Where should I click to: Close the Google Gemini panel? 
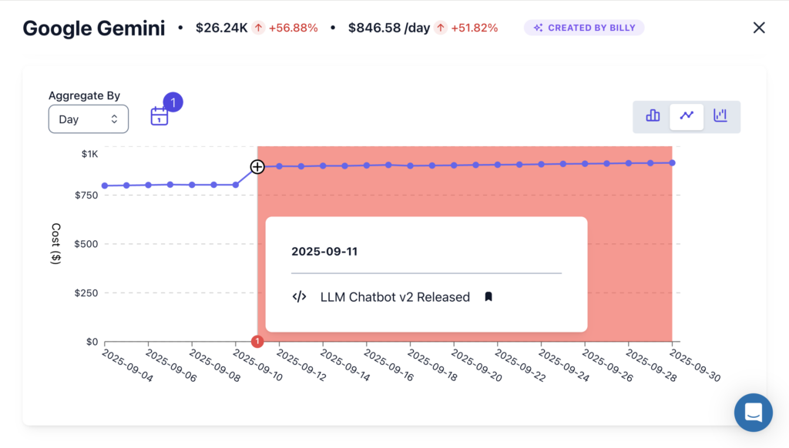pos(759,28)
